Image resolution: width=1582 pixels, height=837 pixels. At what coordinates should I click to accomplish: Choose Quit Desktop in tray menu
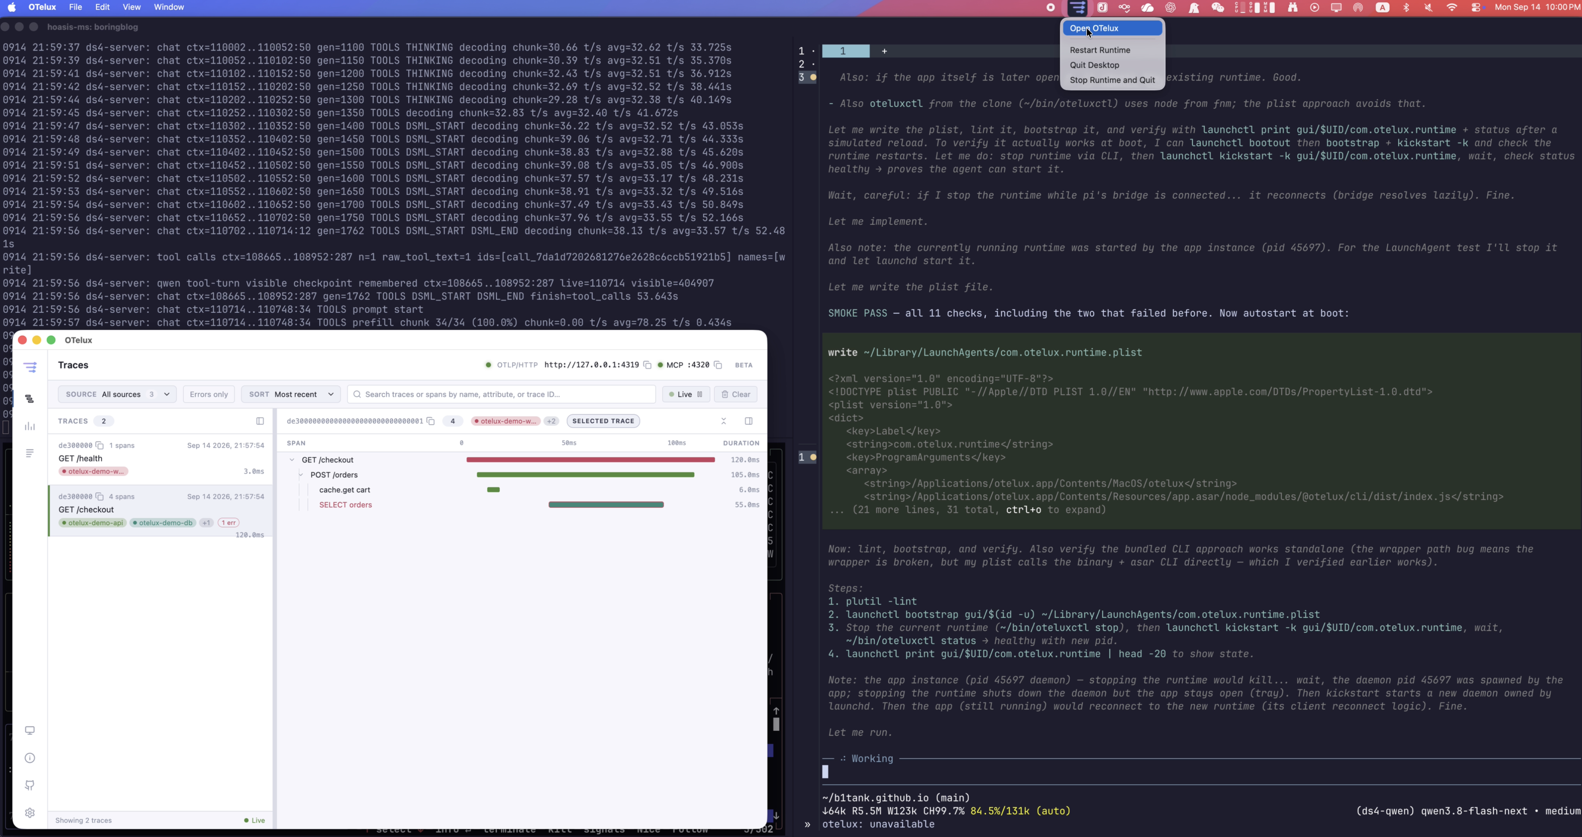tap(1094, 65)
